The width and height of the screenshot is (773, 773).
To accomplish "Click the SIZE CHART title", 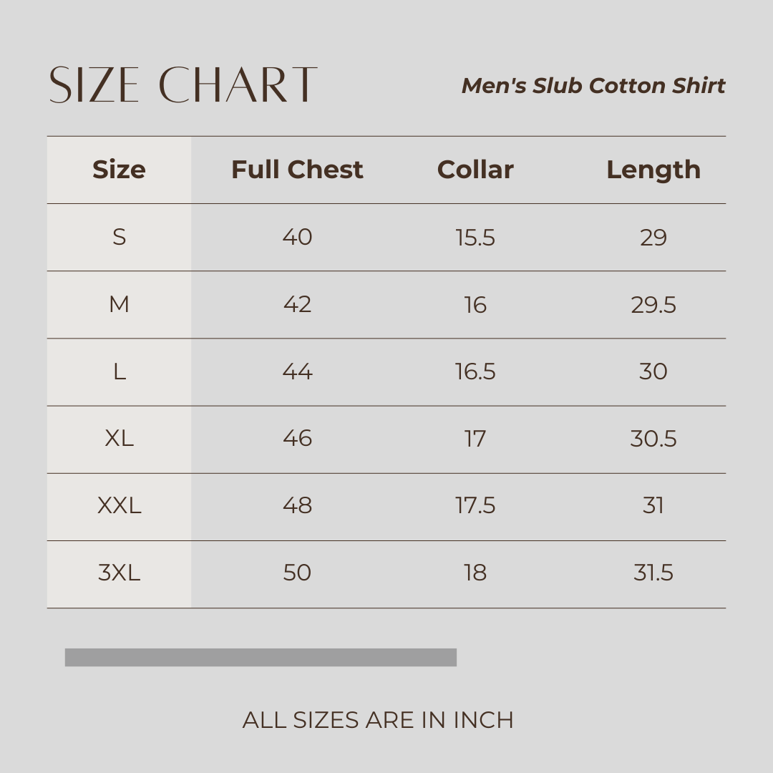I will pyautogui.click(x=183, y=85).
